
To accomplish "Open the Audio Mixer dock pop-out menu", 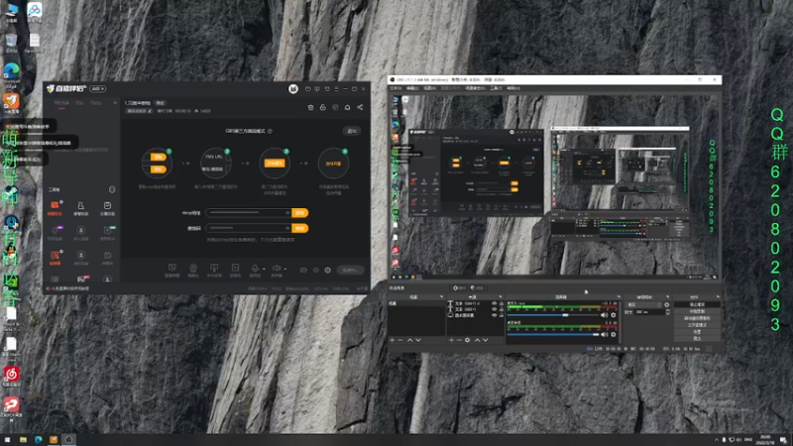I will coord(618,296).
